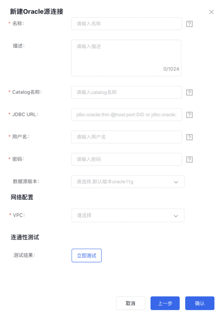Close the 新建Oracle源连接 dialog
The height and width of the screenshot is (319, 221).
coord(211,12)
